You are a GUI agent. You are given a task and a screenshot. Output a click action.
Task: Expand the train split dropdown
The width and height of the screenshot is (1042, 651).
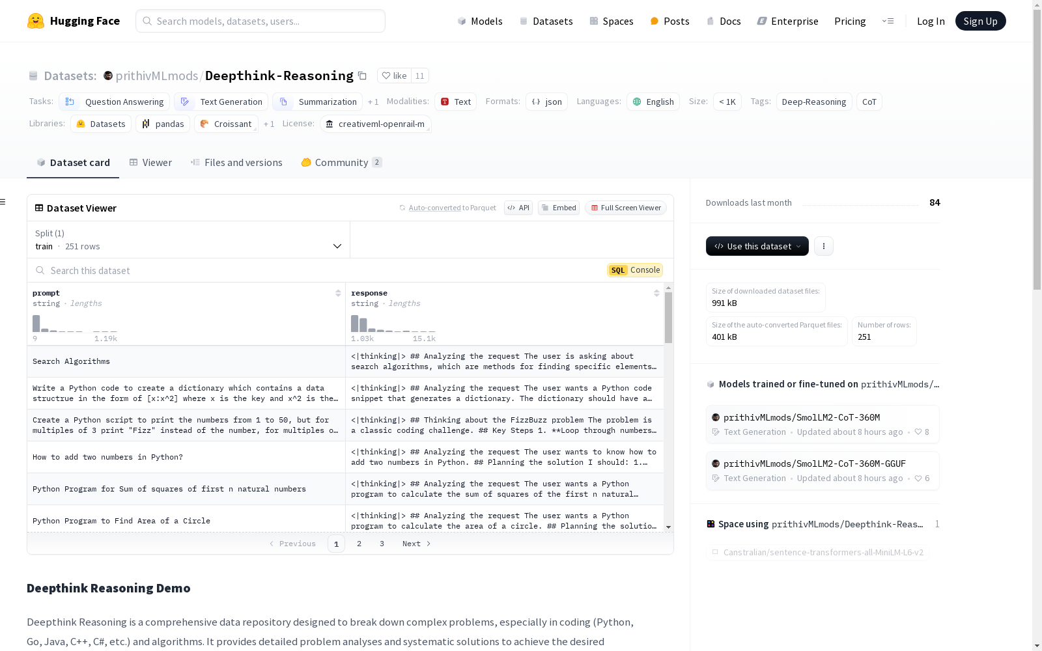[x=188, y=240]
